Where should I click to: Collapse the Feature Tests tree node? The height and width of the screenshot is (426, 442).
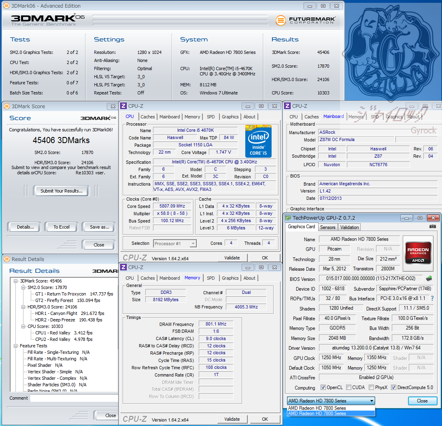16,346
